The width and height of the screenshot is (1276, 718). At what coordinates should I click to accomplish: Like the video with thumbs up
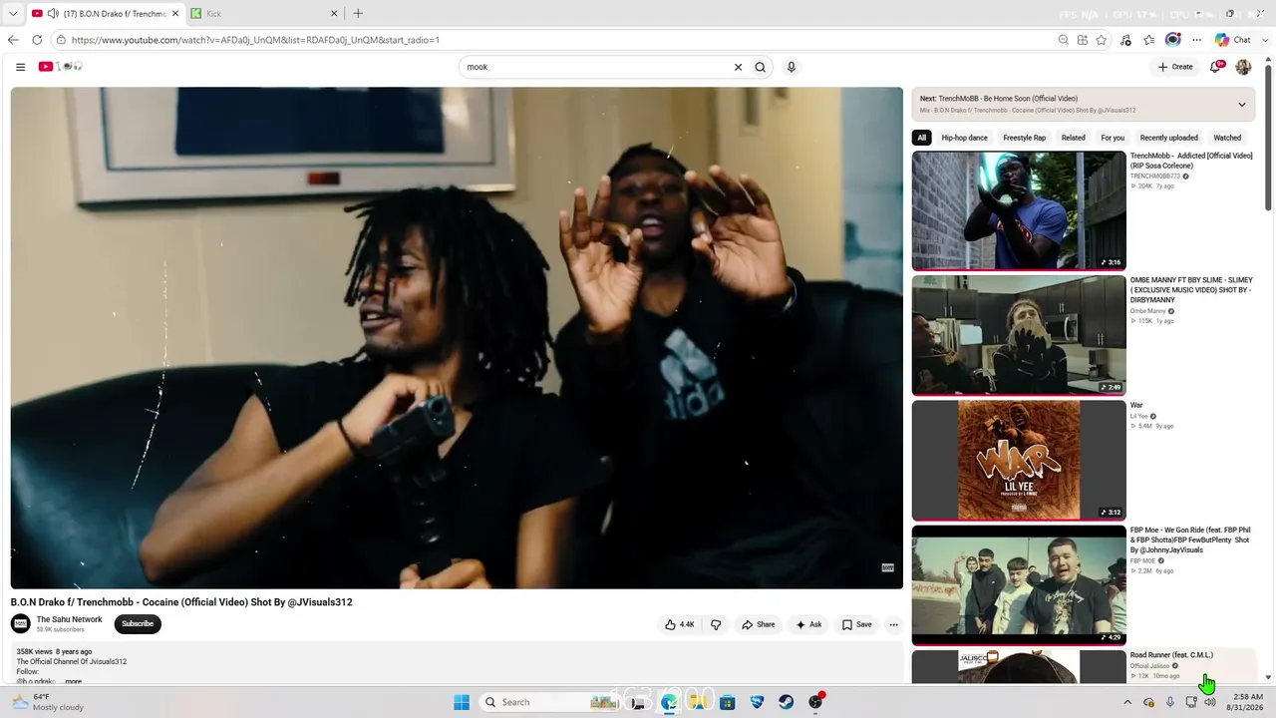[680, 624]
